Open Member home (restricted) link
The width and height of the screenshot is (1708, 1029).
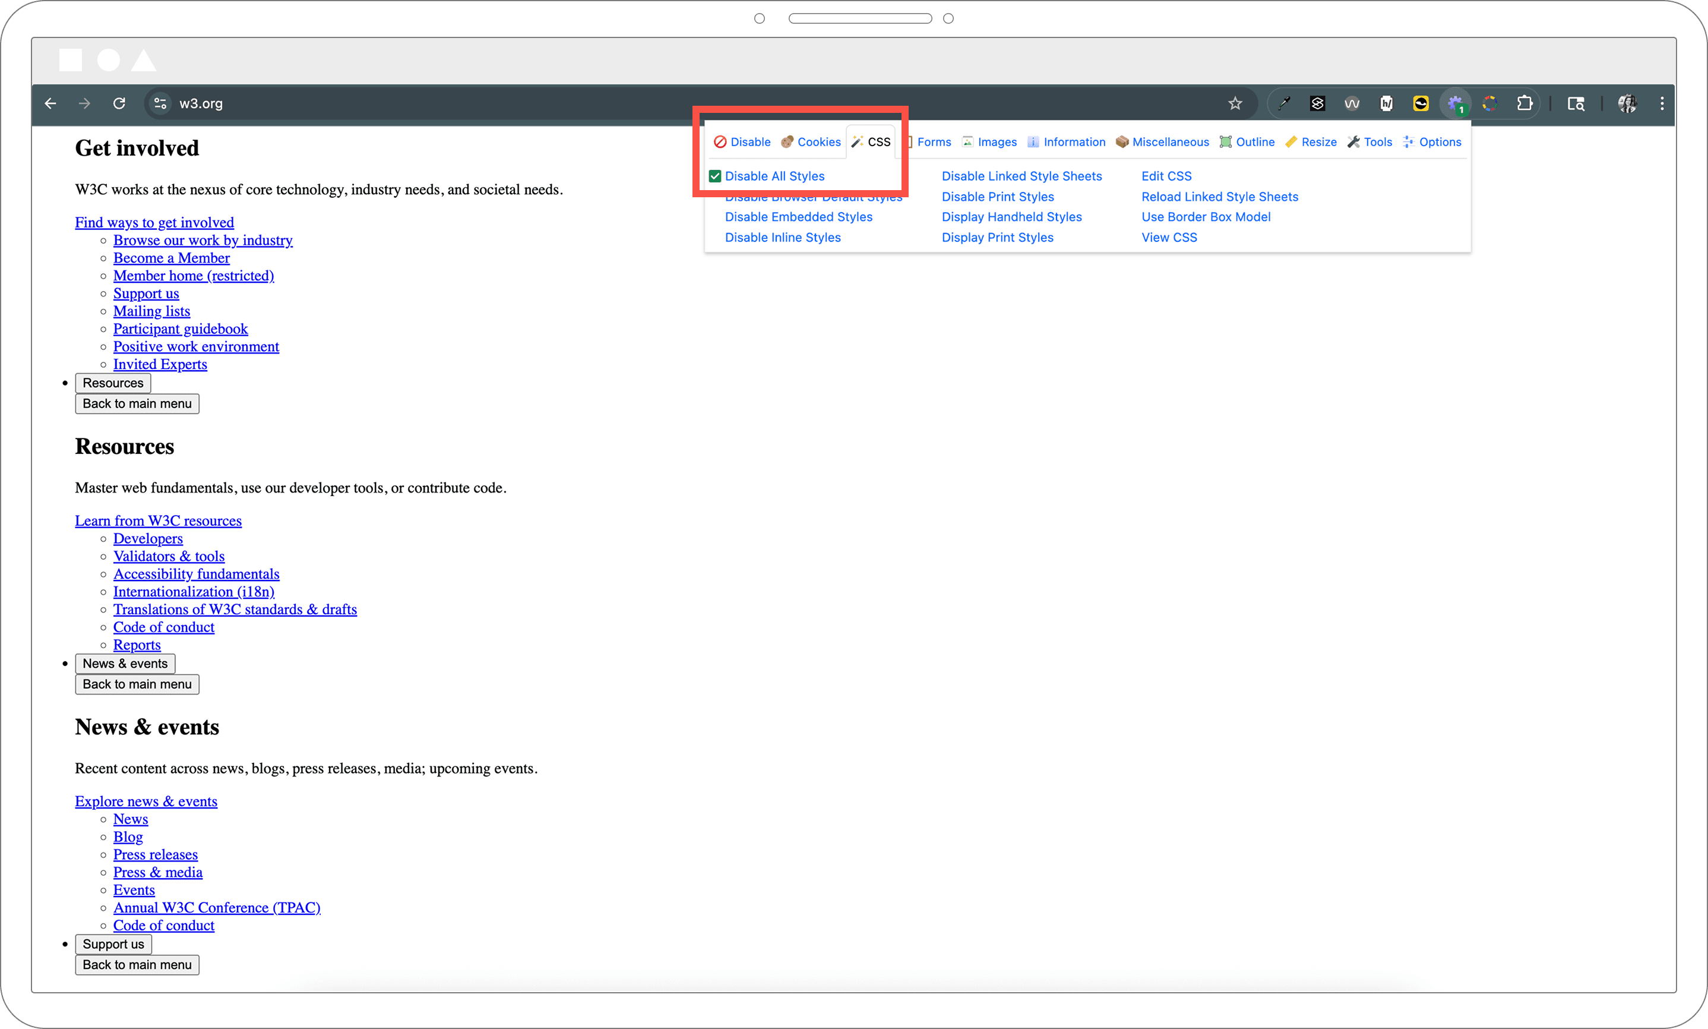pos(194,276)
